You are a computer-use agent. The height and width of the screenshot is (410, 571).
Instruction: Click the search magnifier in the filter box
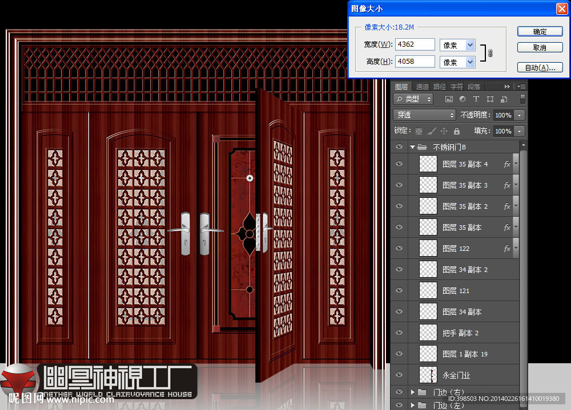pyautogui.click(x=400, y=99)
